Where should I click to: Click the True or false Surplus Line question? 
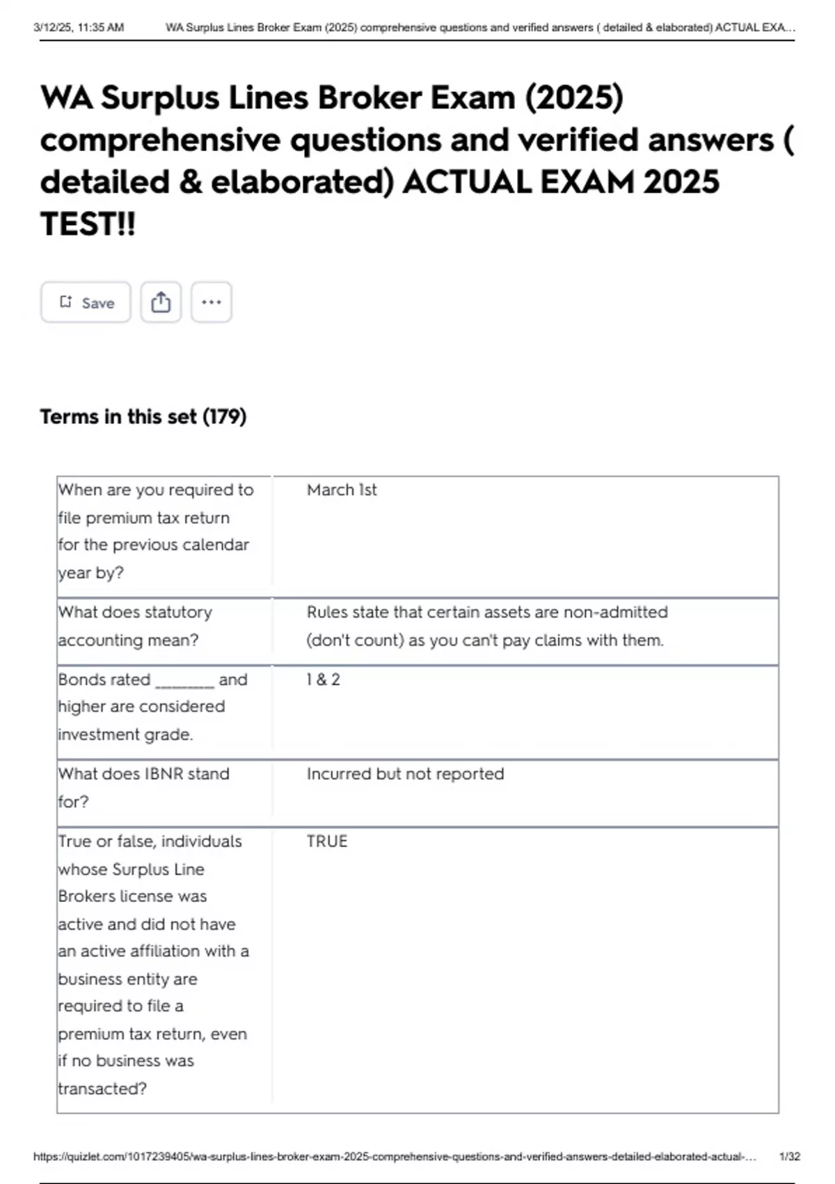[x=154, y=965]
